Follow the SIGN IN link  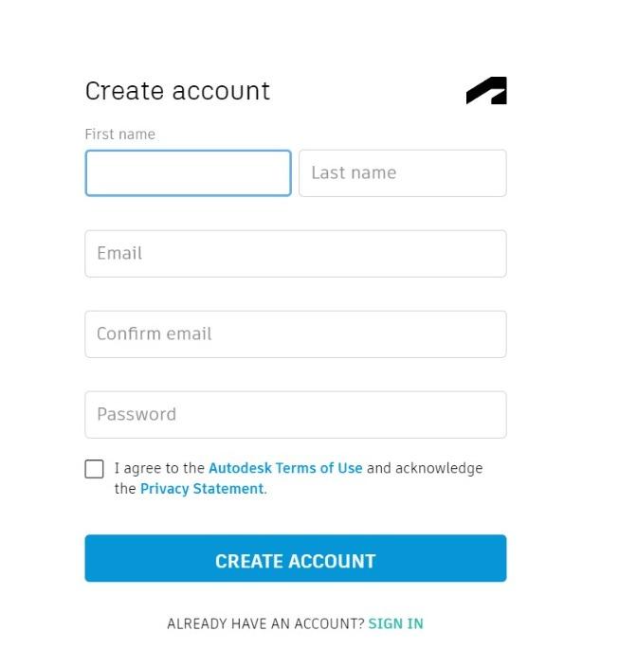pos(395,623)
